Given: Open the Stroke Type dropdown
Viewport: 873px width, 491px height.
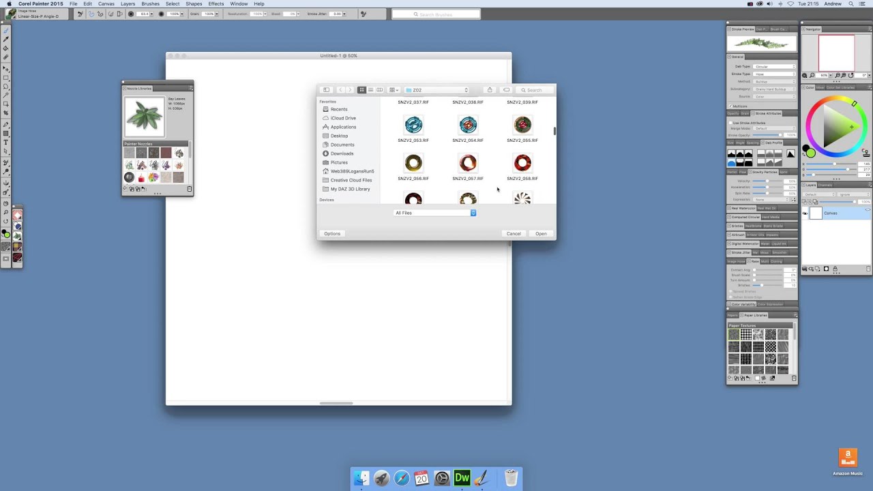Looking at the screenshot, I should pos(774,74).
